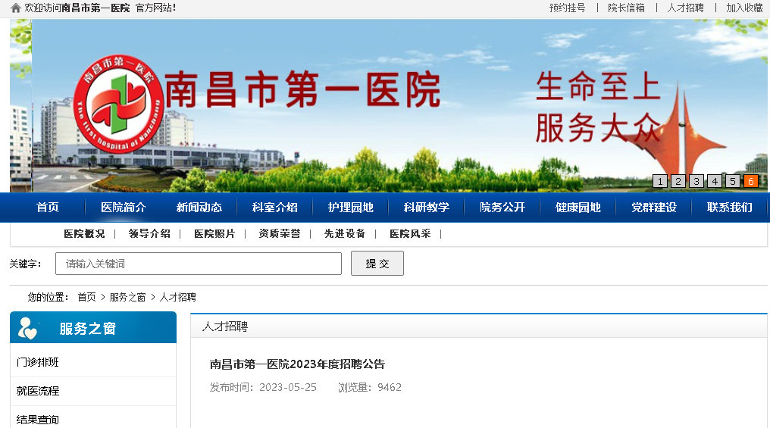This screenshot has width=770, height=428.
Task: Open the 科研教学 navigation menu
Action: 426,207
